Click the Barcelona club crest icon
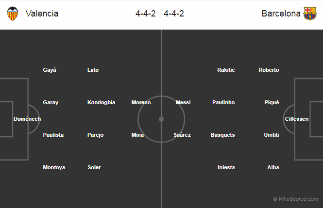 coord(310,14)
